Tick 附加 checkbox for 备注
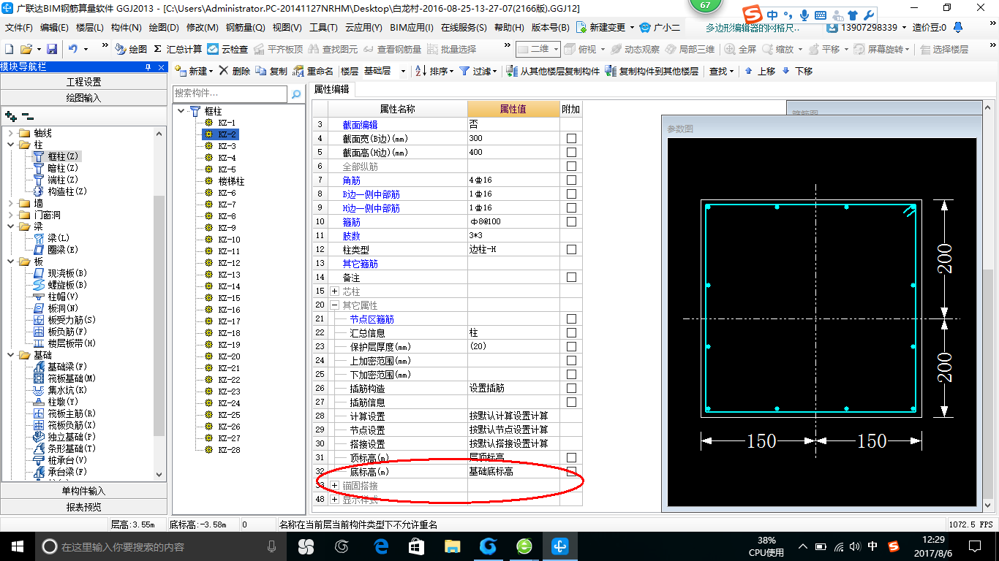 (571, 278)
